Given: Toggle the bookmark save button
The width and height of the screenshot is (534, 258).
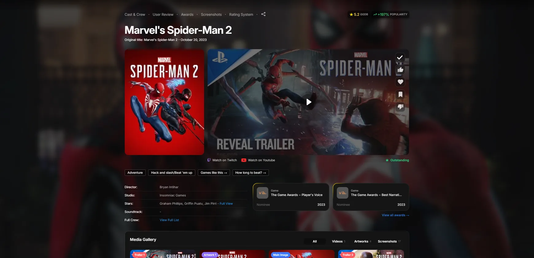Looking at the screenshot, I should [x=400, y=95].
